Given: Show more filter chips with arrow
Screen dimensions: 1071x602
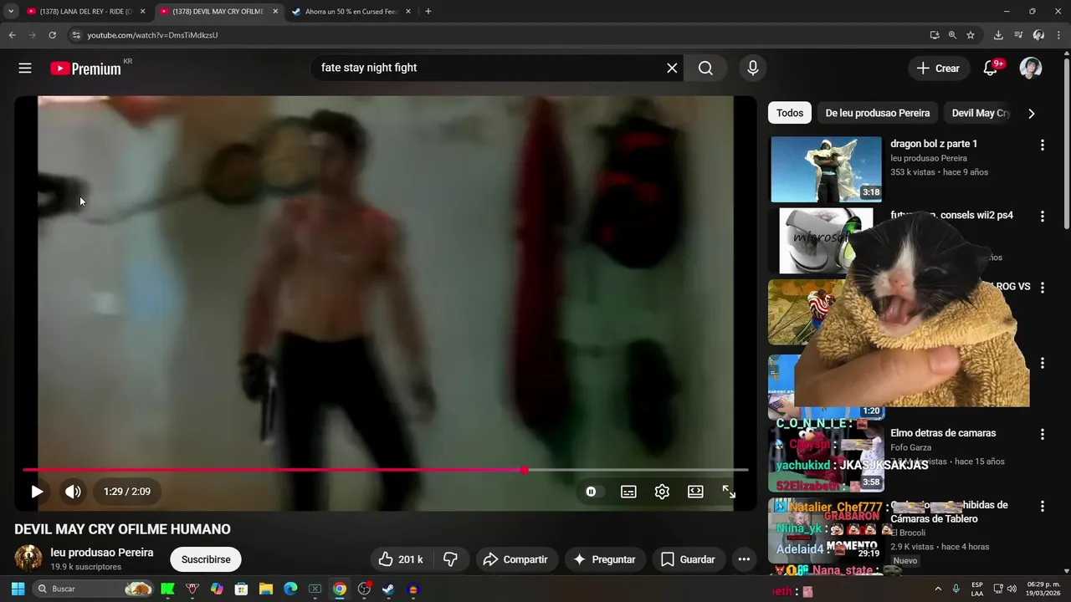Looking at the screenshot, I should pos(1031,113).
